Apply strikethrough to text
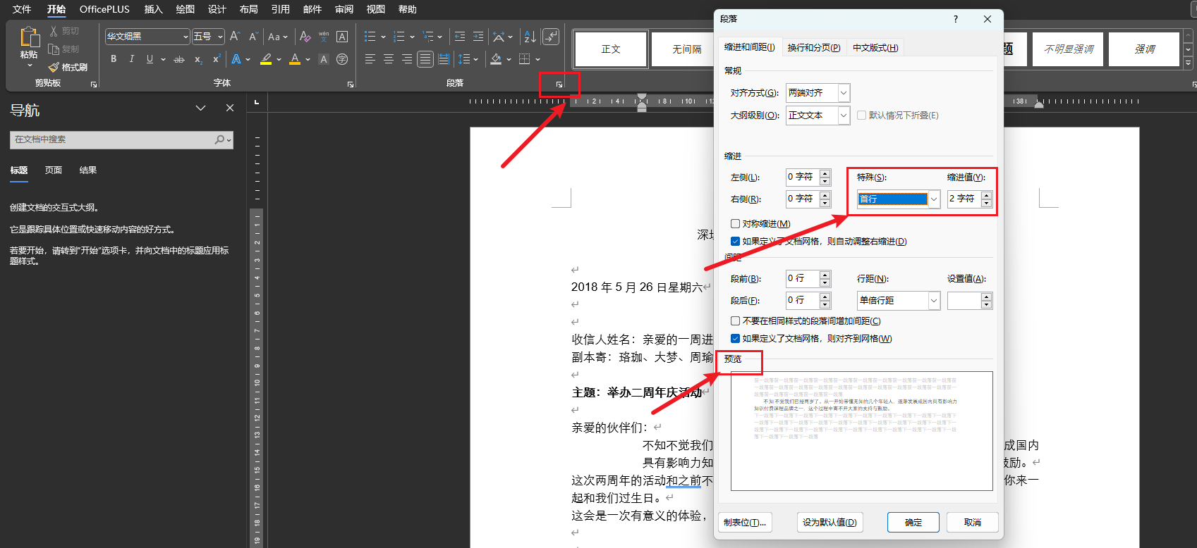The width and height of the screenshot is (1197, 548). (x=179, y=59)
